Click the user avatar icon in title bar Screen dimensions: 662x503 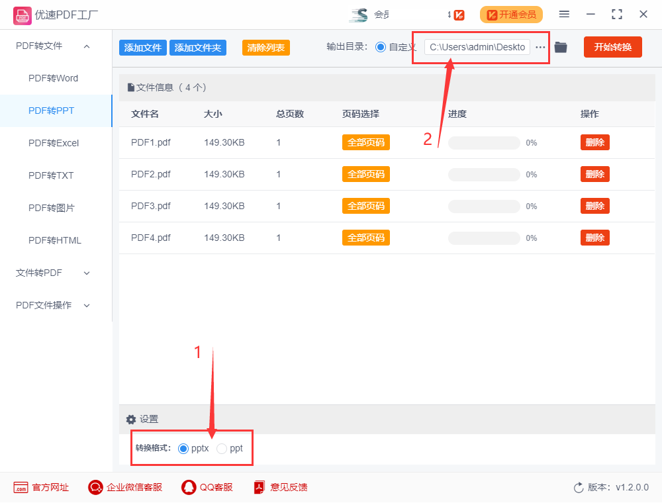pos(359,15)
